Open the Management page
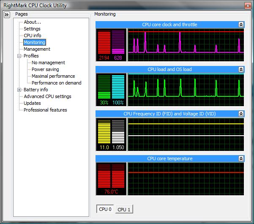254x224 pixels. pyautogui.click(x=37, y=49)
